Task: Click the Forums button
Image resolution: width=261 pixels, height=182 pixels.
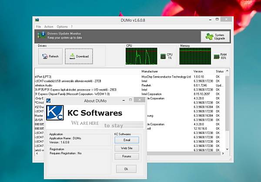Action: coord(127,156)
